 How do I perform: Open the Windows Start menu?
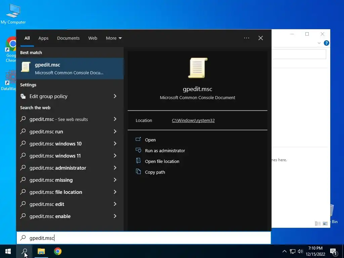(8, 251)
